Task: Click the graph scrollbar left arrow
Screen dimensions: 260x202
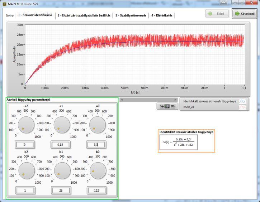Action: click(x=122, y=100)
